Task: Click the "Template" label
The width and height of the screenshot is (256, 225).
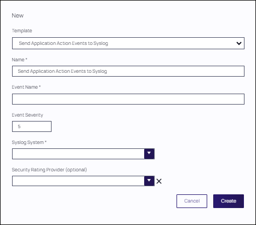Action: (x=22, y=31)
